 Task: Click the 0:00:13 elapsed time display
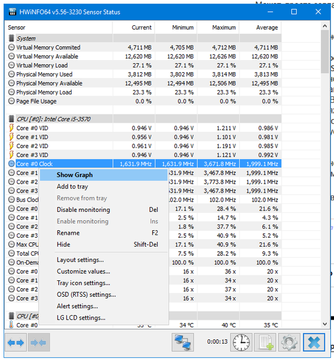click(217, 342)
